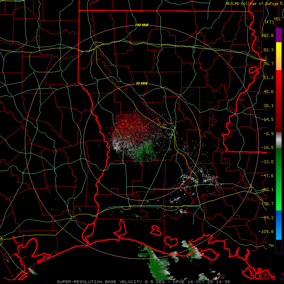Pick the blue segment of color bar
The image size is (284, 284).
click(279, 225)
